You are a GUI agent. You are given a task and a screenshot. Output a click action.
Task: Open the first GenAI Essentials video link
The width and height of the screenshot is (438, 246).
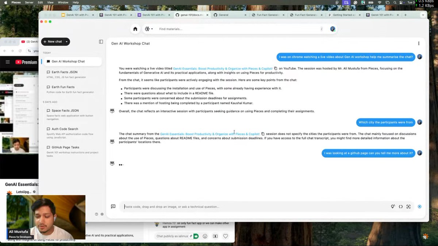pos(223,68)
